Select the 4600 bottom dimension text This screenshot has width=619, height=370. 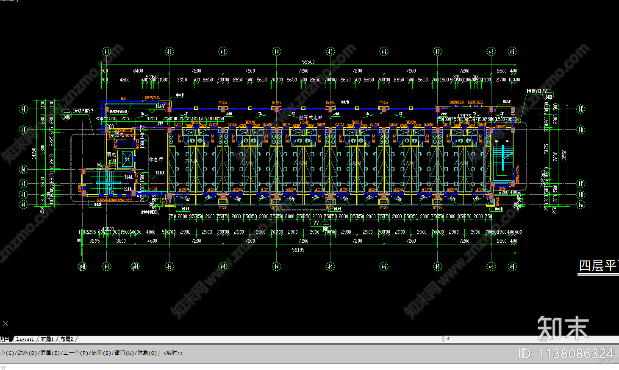pos(152,241)
